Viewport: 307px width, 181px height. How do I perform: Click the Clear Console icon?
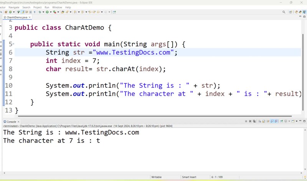tap(260, 121)
